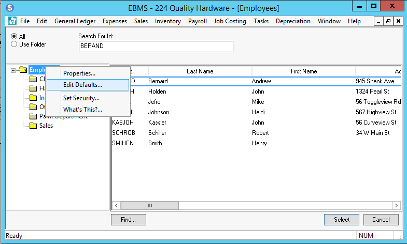Select the All radio button
The width and height of the screenshot is (407, 244).
pyautogui.click(x=14, y=37)
